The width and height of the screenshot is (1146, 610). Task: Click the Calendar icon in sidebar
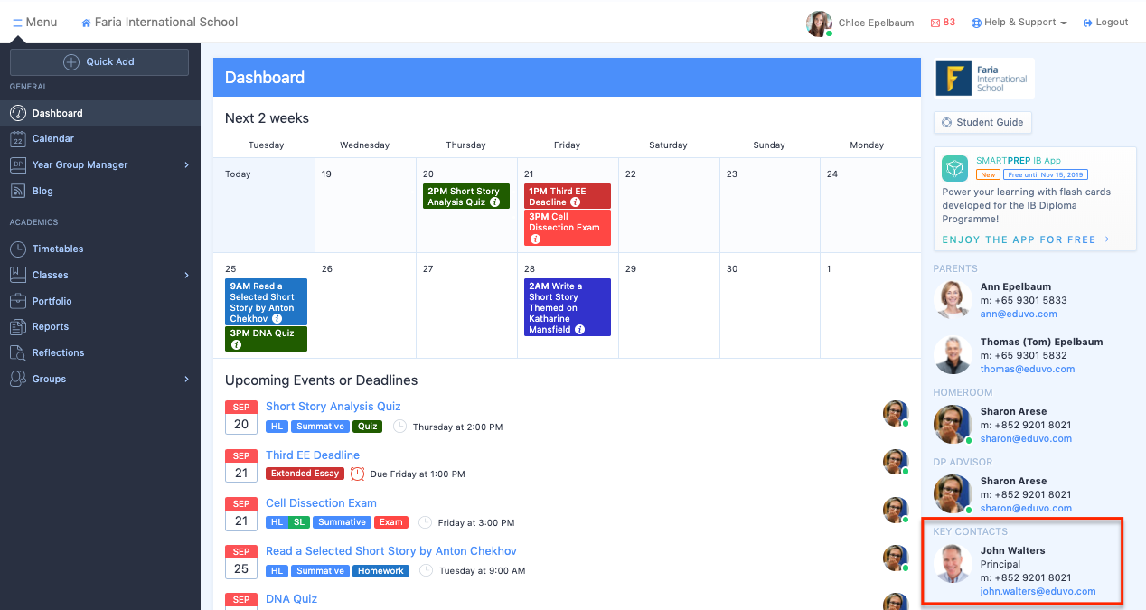tap(18, 139)
